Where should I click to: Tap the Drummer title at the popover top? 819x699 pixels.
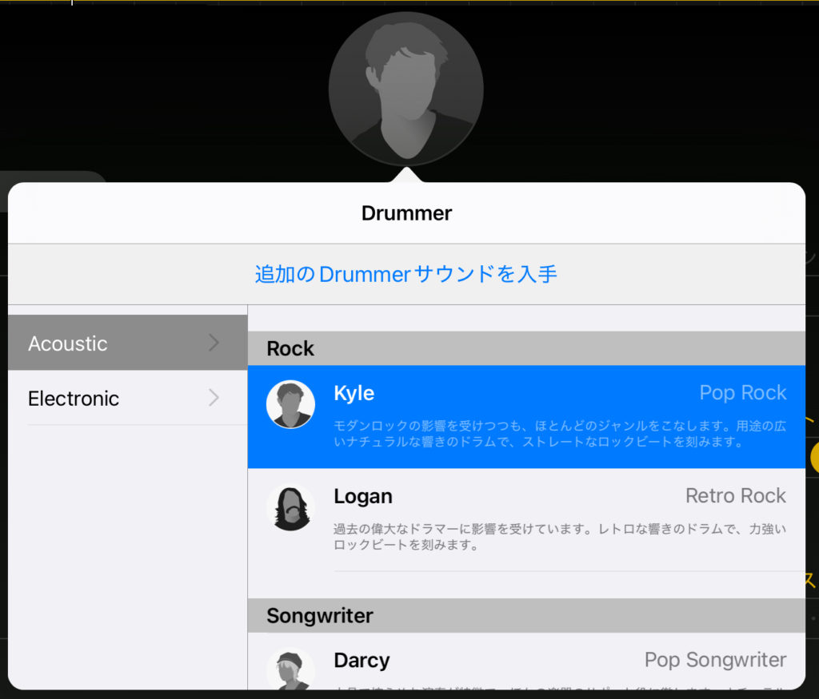pos(406,213)
